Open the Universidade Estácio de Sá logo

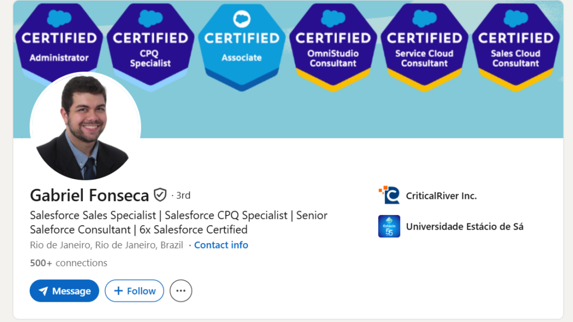(389, 226)
